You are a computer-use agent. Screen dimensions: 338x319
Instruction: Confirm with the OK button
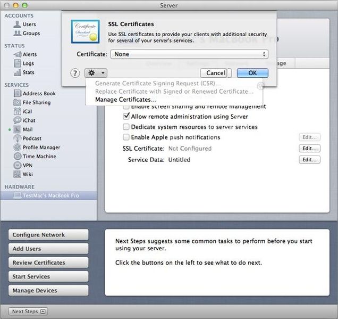coord(252,73)
